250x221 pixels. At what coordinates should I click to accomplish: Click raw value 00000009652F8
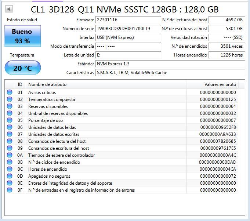pyautogui.click(x=218, y=127)
